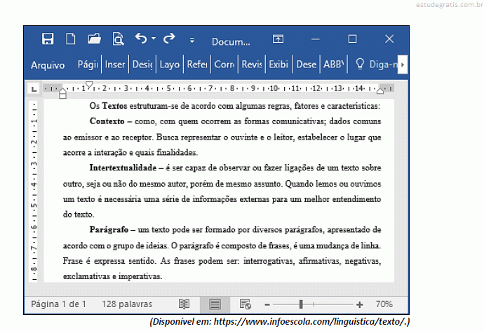Switch to the Exibir tab
The height and width of the screenshot is (331, 484).
[278, 65]
